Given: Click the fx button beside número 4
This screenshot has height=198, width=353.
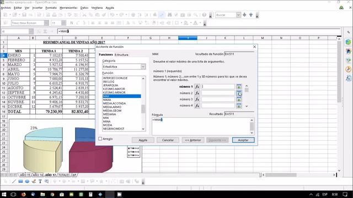Looking at the screenshot, I should (197, 106).
